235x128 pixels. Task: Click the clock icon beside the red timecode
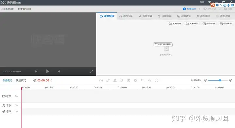tap(35, 80)
